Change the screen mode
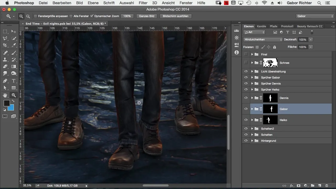336x189 pixels. tap(14, 116)
